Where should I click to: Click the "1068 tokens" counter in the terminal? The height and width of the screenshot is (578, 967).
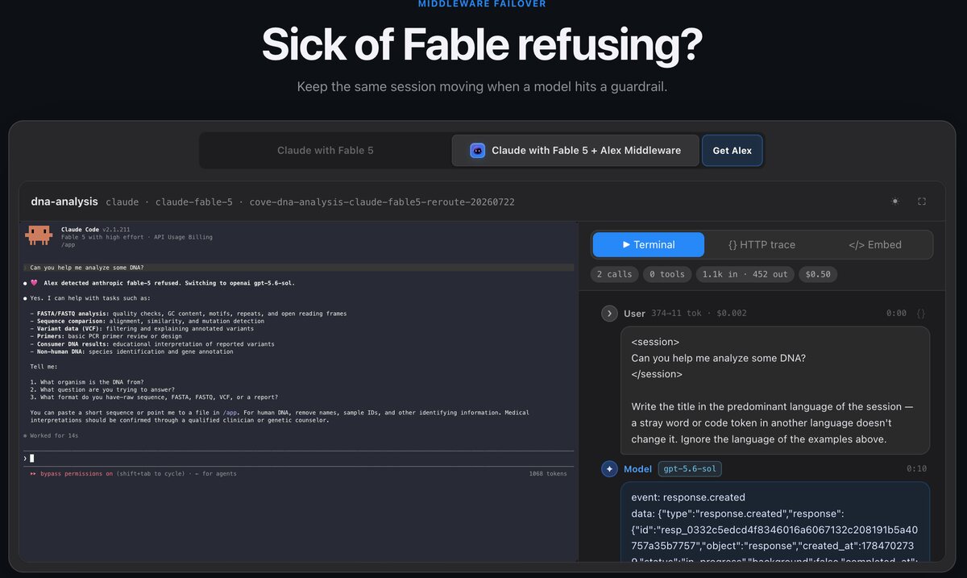(548, 474)
